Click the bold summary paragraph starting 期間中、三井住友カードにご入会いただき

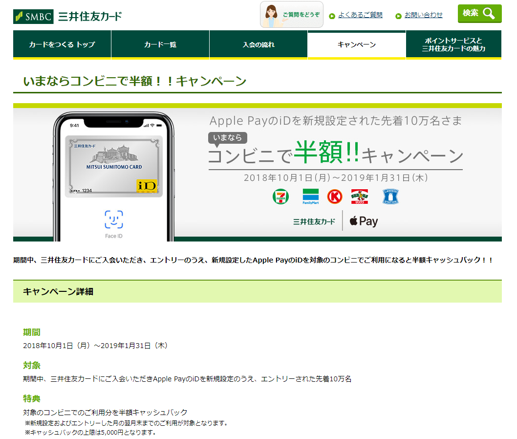[254, 260]
